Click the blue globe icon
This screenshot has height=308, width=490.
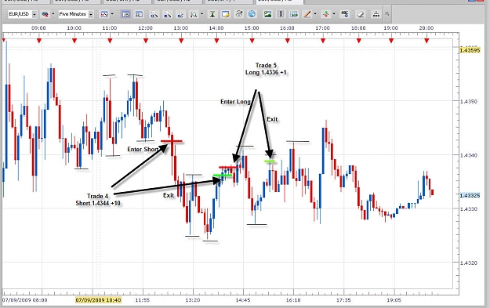click(x=252, y=14)
